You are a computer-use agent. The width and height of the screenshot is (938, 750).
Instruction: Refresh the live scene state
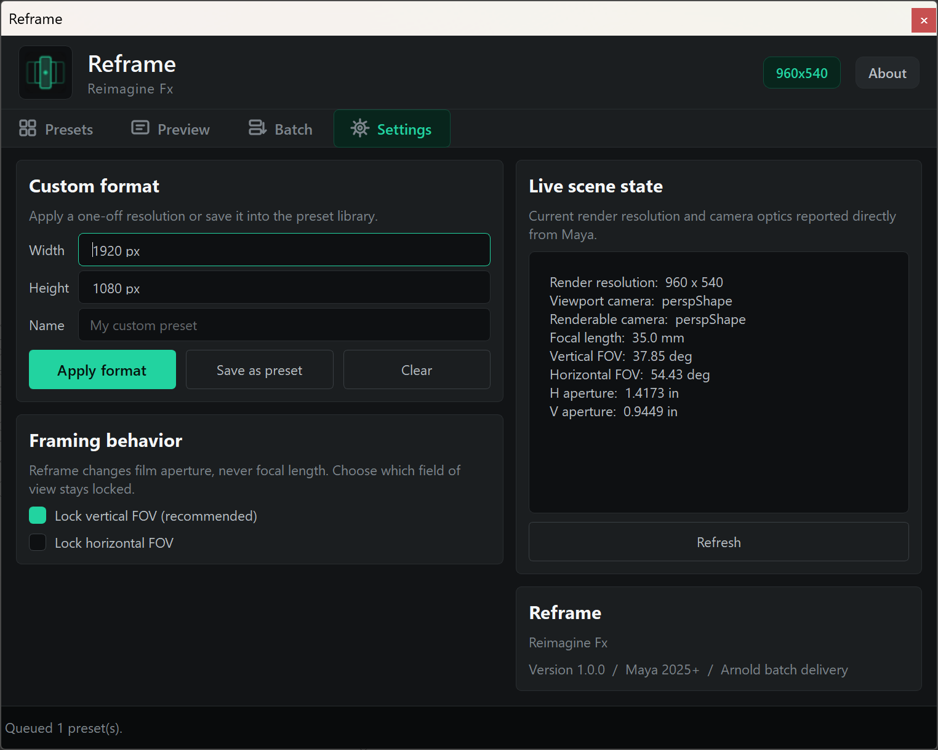[719, 542]
